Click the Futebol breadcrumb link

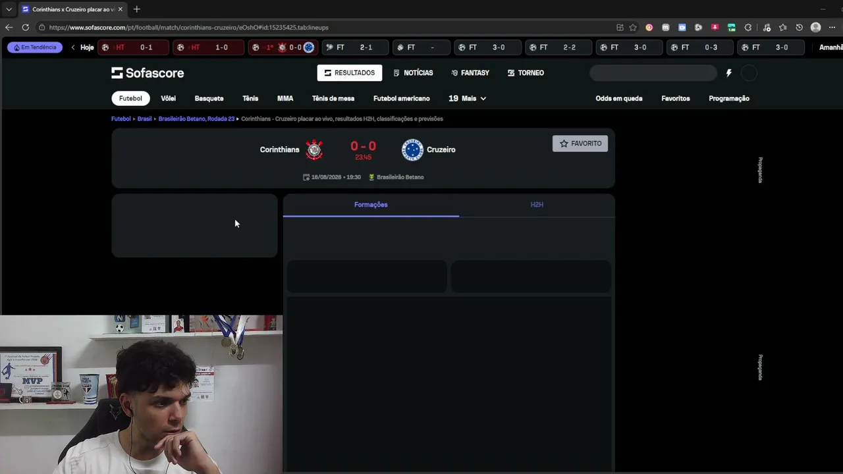[x=121, y=119]
